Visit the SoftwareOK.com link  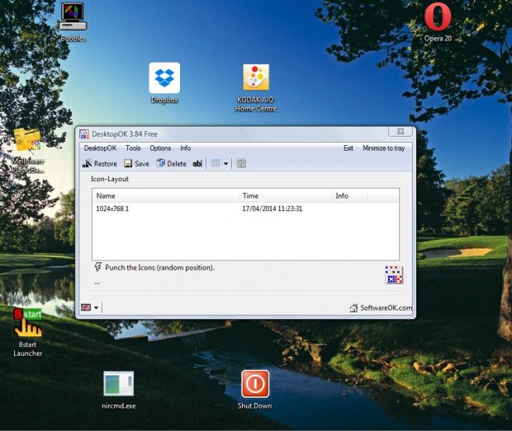point(381,308)
